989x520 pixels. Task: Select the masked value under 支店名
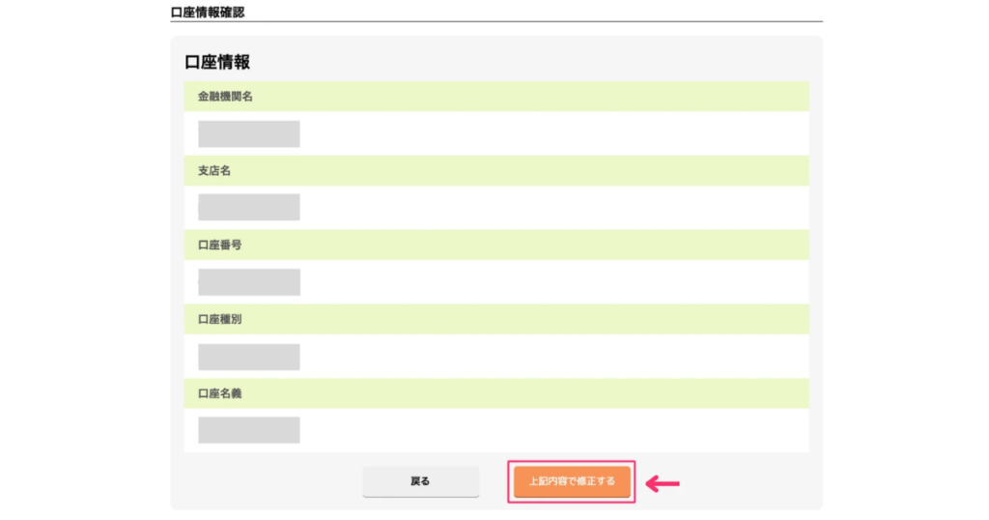[x=248, y=208]
